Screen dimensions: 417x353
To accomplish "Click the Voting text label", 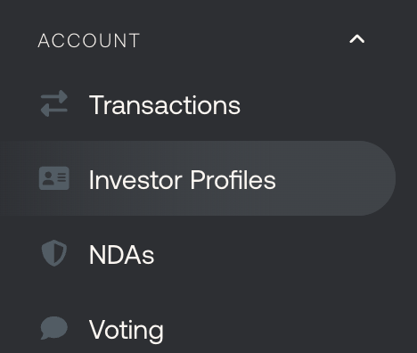I will 127,331.
